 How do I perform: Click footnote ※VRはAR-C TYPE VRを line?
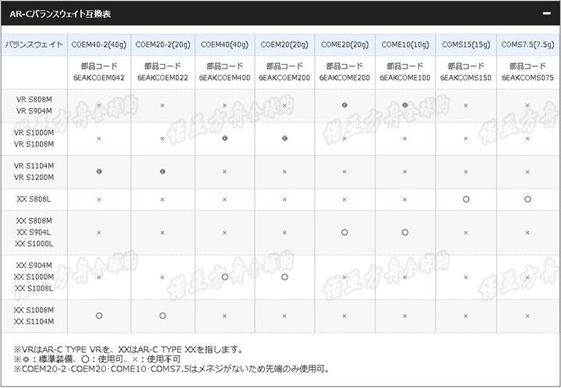[129, 349]
